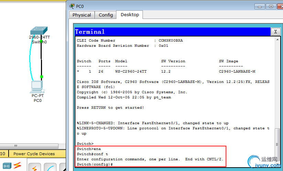Click the 'Switch#conf t' line

[92, 154]
